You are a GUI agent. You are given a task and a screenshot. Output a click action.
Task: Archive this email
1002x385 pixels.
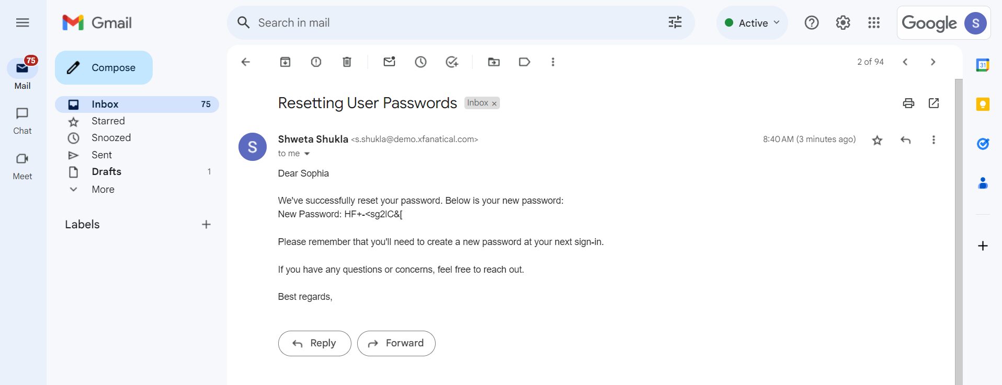click(x=285, y=62)
